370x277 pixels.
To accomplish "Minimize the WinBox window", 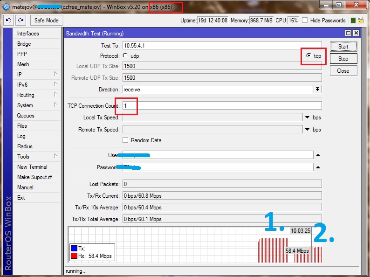I will click(x=326, y=5).
